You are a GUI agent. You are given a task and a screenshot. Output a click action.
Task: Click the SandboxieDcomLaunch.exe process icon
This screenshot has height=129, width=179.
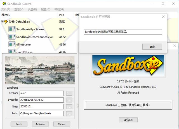pos(12,37)
